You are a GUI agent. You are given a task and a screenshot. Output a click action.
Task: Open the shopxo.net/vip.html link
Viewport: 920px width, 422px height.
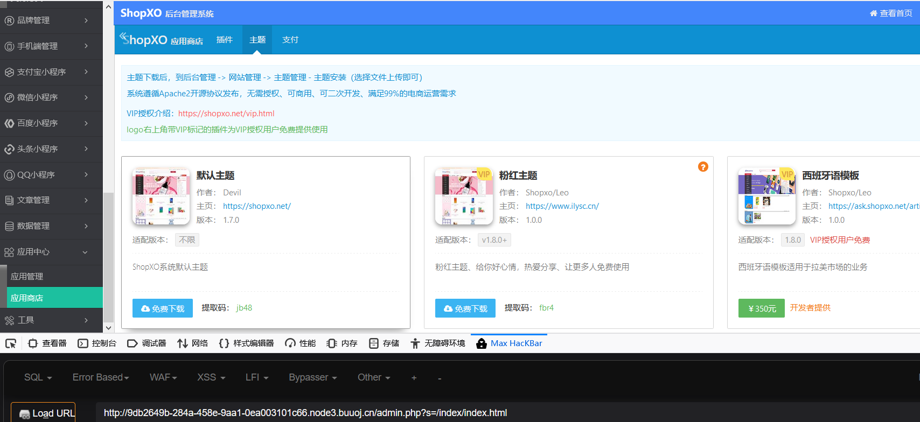click(x=226, y=114)
